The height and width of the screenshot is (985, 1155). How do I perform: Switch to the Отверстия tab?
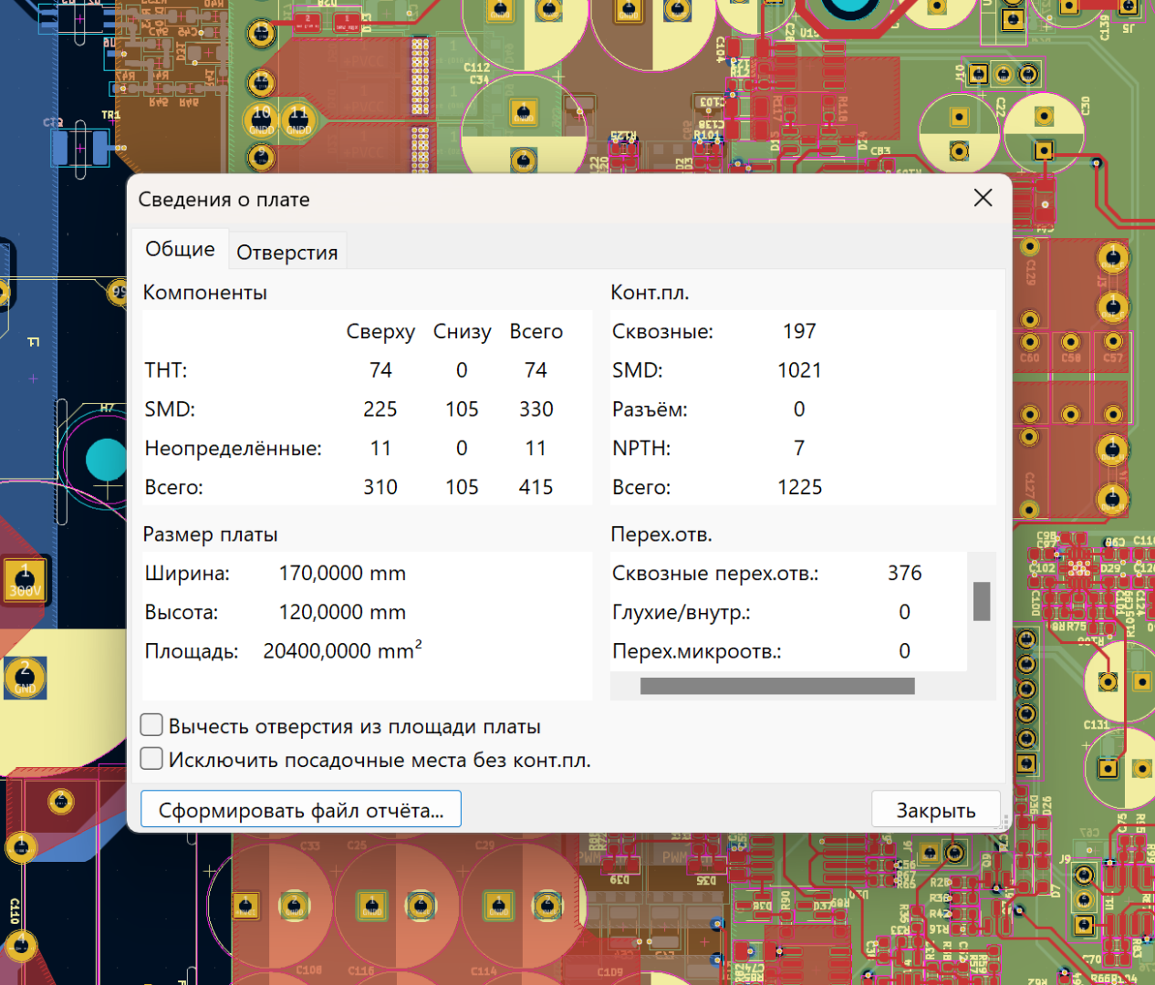pos(286,253)
